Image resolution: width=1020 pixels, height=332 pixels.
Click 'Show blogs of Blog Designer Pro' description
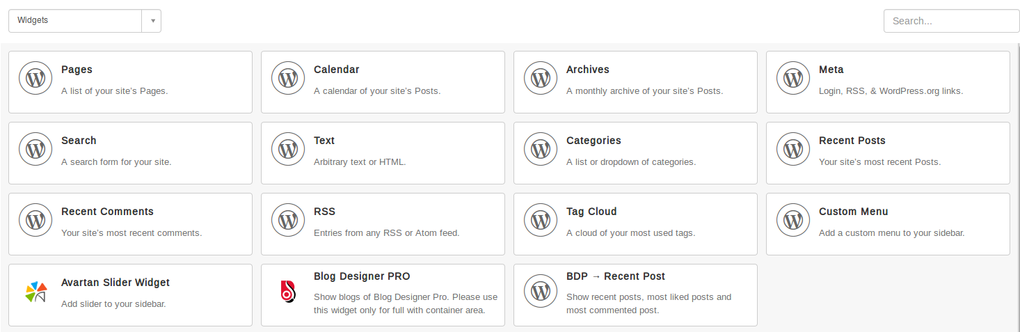(406, 303)
